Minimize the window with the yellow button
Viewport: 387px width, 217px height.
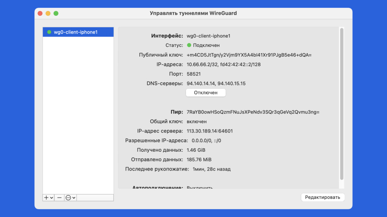click(x=48, y=13)
